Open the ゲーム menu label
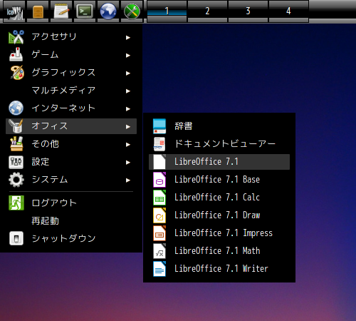 tap(45, 54)
